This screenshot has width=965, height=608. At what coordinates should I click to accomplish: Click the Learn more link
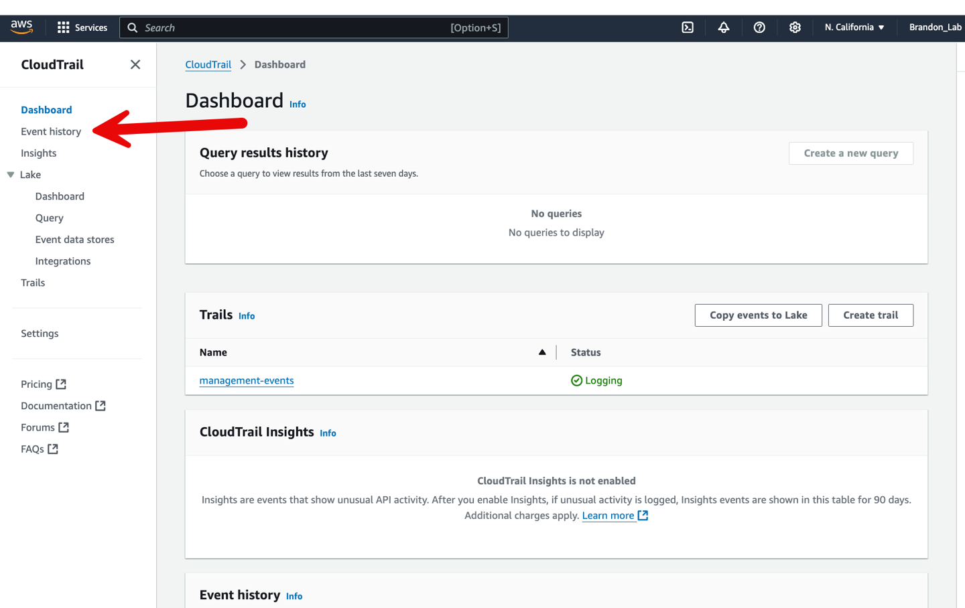[608, 515]
